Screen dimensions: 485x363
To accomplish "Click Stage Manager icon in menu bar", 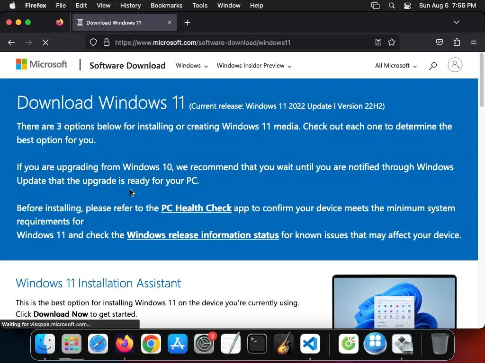I will click(x=375, y=6).
